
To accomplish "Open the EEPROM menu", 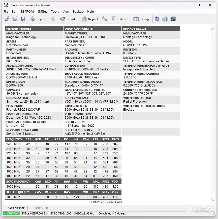I will pyautogui.click(x=27, y=11).
